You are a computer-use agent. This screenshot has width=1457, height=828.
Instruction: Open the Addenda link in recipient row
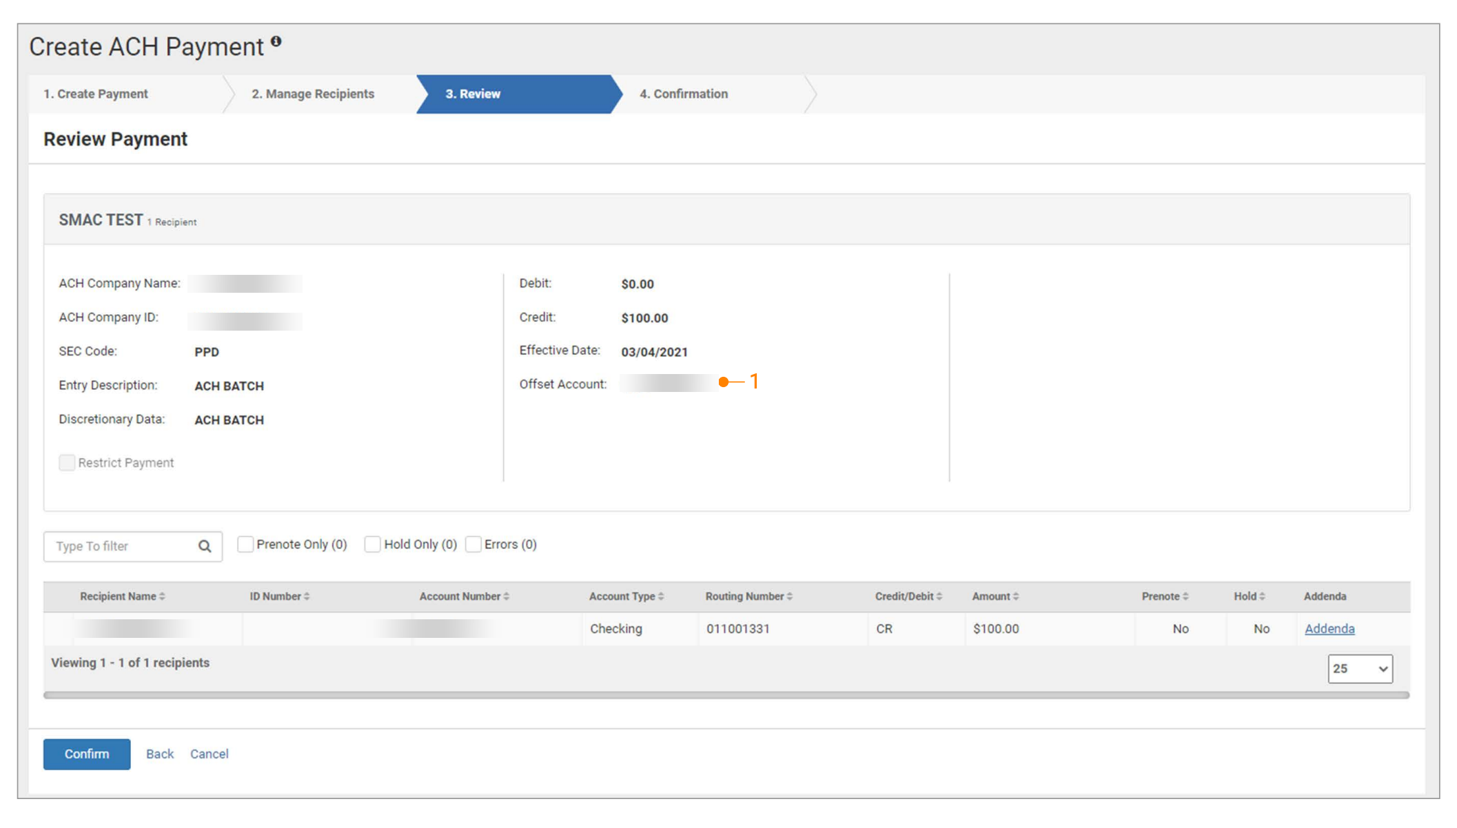(x=1329, y=629)
